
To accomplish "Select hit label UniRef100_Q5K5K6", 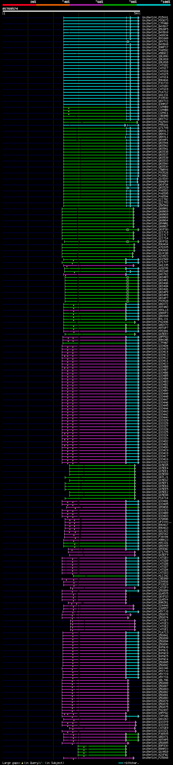I will coord(155,205).
